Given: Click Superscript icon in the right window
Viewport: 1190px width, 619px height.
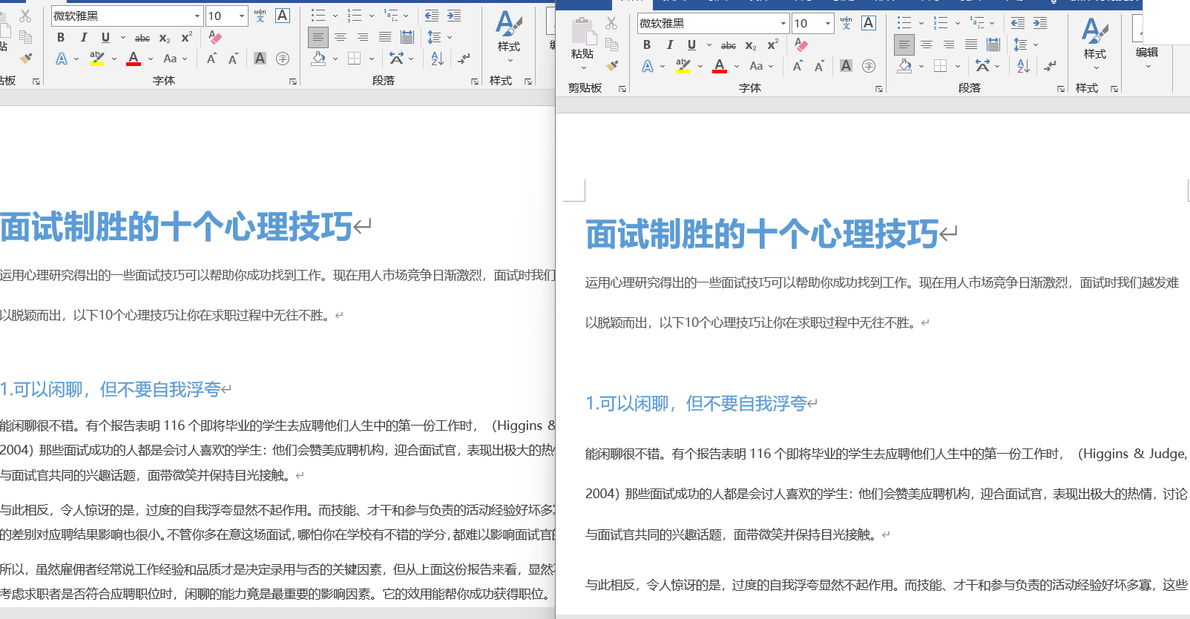Looking at the screenshot, I should coord(772,44).
